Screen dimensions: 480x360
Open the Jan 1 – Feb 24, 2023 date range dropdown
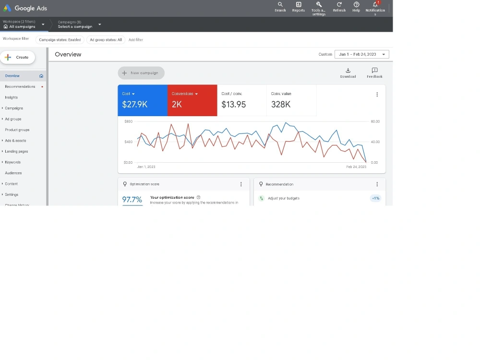362,54
